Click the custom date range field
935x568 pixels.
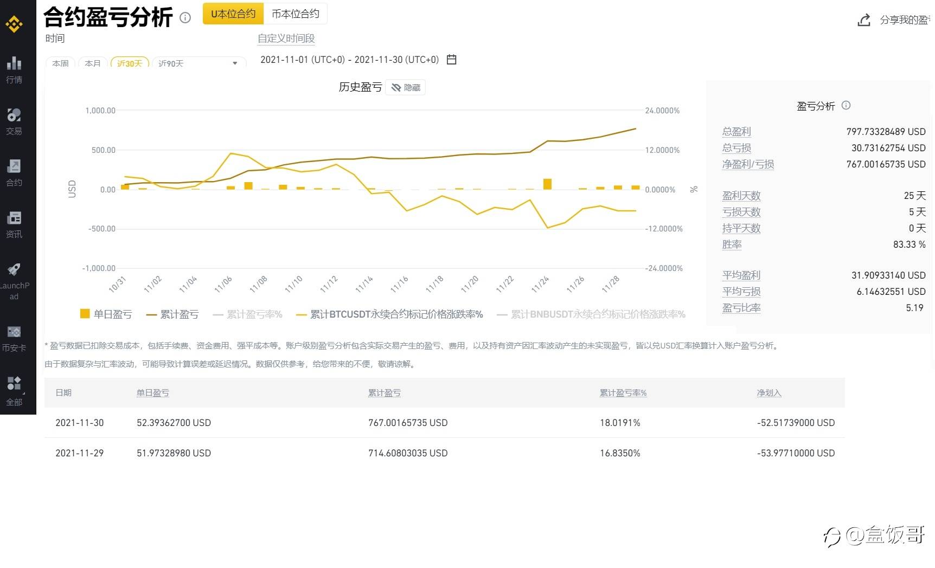[349, 60]
